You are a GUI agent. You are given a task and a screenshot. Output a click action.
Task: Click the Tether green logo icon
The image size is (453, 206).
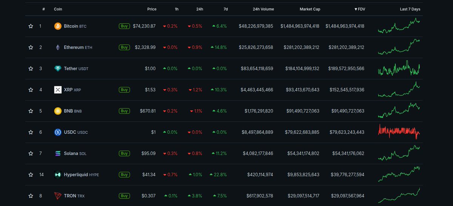(58, 69)
